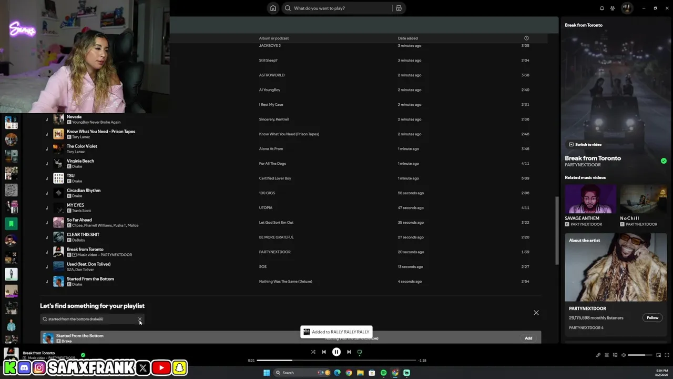Clear the playlist search box text
This screenshot has width=673, height=379.
(x=140, y=319)
